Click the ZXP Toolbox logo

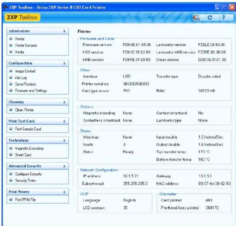pyautogui.click(x=22, y=17)
